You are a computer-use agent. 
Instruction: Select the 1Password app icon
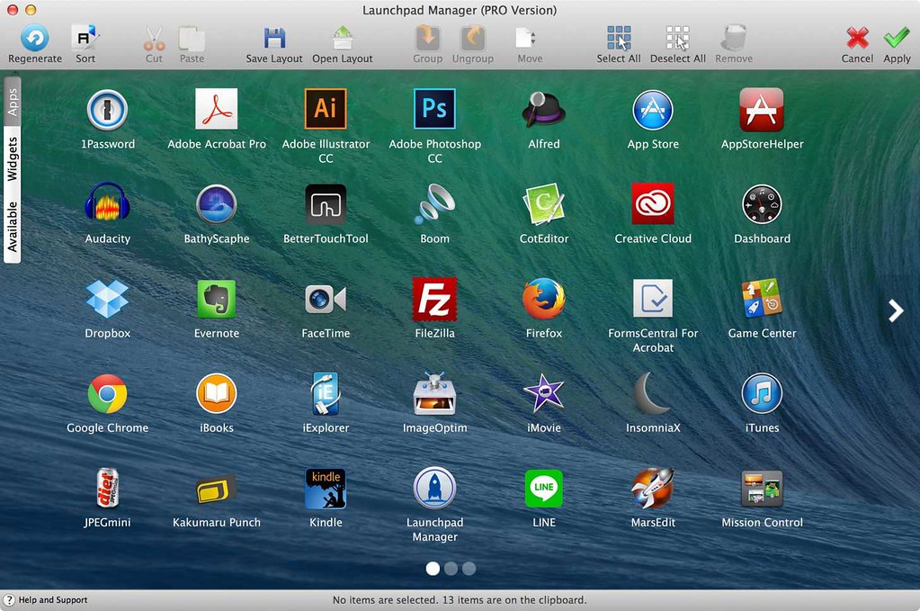tap(107, 110)
